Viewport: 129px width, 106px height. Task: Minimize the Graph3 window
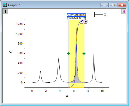point(104,5)
